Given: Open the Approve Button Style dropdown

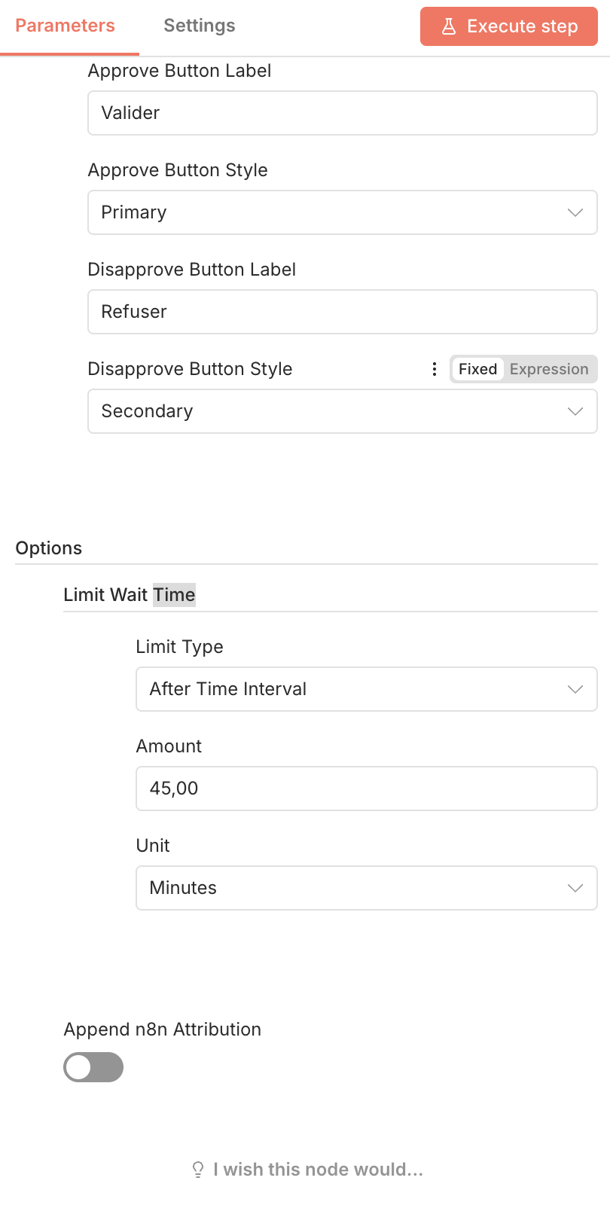Looking at the screenshot, I should coord(343,212).
